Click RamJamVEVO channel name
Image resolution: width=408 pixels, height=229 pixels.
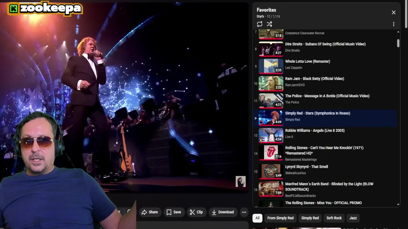coord(295,85)
